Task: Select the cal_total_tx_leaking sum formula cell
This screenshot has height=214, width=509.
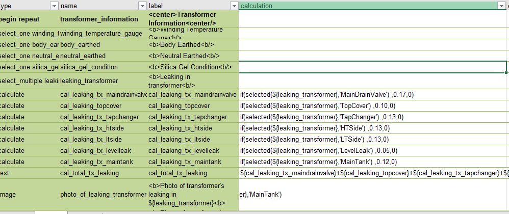Action: pos(372,173)
